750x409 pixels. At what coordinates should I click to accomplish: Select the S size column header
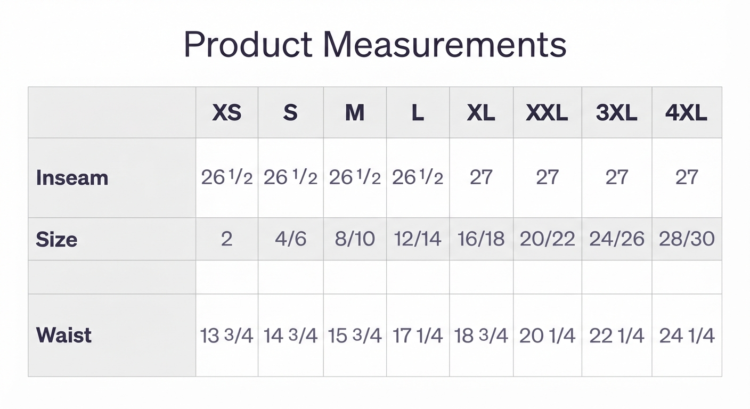[x=290, y=113]
